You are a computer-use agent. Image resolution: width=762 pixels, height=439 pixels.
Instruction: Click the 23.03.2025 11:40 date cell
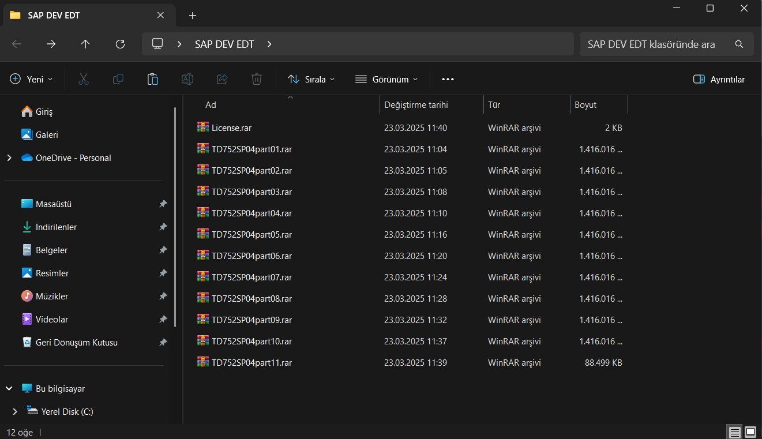[x=415, y=128]
